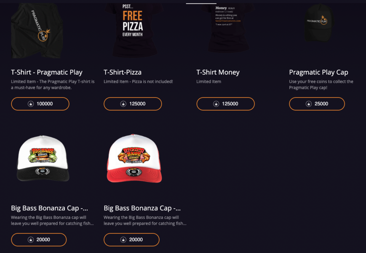Click the "T-Shirt-Pizza" product title
The height and width of the screenshot is (253, 366).
123,72
